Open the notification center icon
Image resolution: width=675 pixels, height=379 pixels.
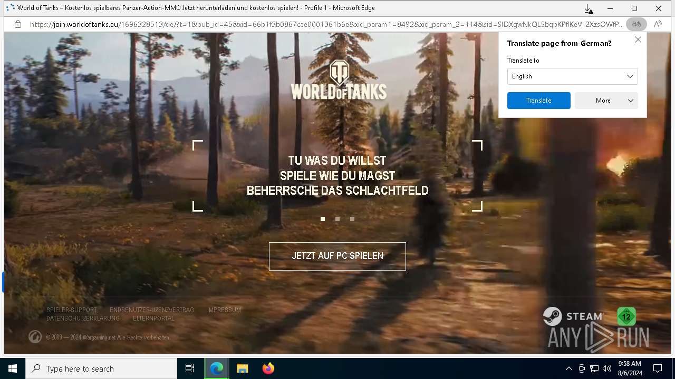(x=658, y=368)
